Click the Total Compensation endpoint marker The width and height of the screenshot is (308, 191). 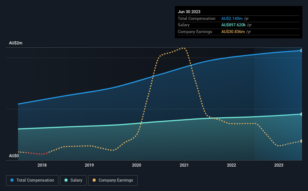[x=302, y=51]
